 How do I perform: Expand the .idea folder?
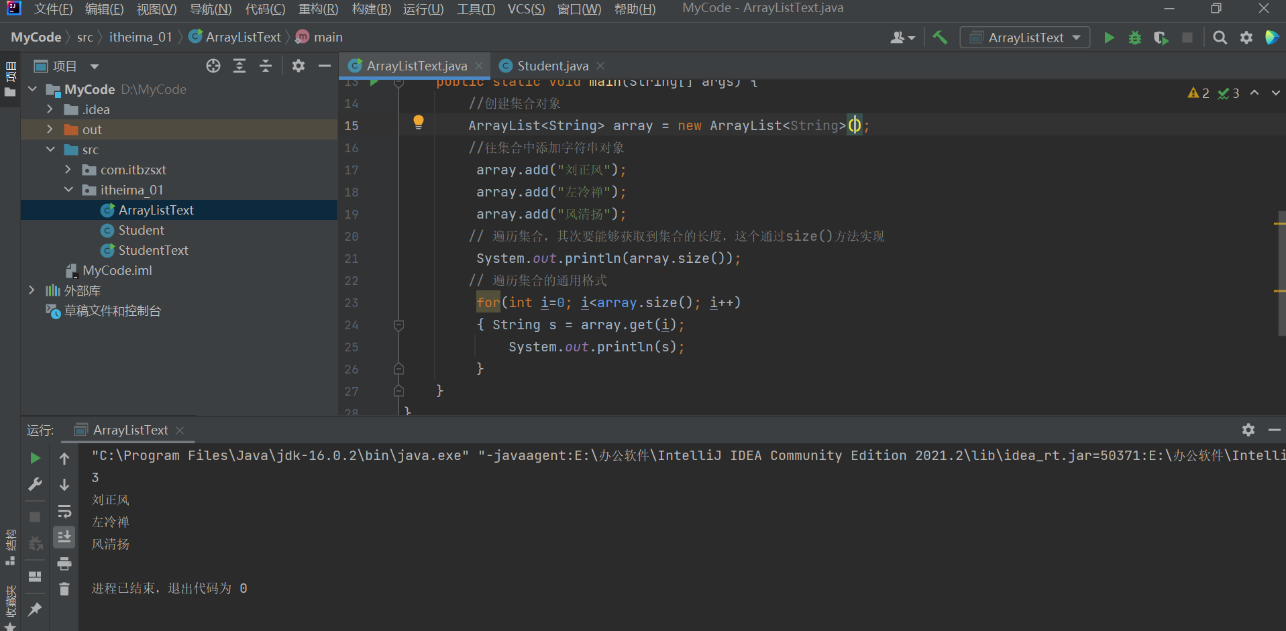(x=50, y=109)
